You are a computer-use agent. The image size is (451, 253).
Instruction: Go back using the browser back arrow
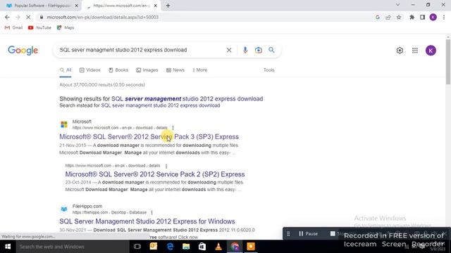click(7, 17)
